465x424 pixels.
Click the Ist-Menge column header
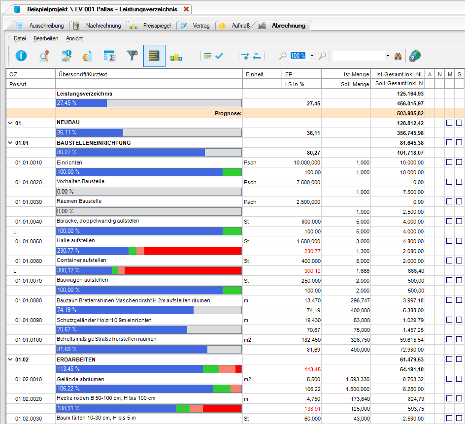pos(346,74)
